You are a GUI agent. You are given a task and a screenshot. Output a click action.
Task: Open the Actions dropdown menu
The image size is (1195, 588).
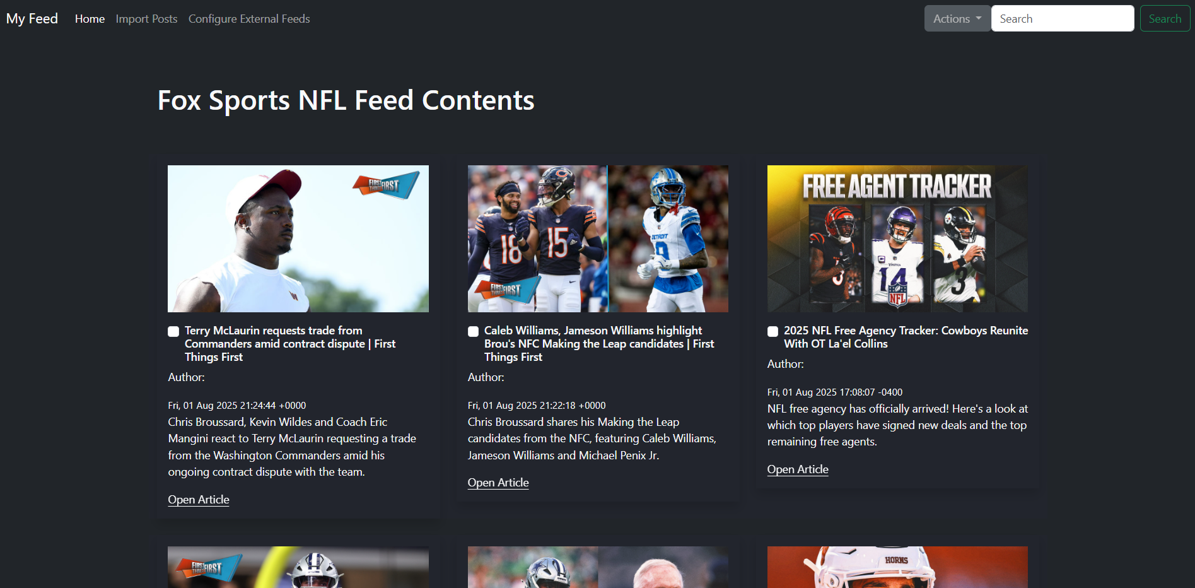pos(957,18)
